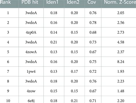Select the 6e8j PDB hit cell
This screenshot has height=103, width=136.
(31, 101)
